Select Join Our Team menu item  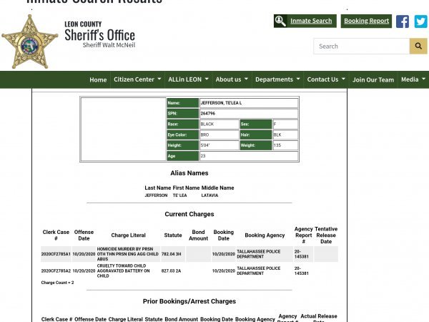coord(373,79)
